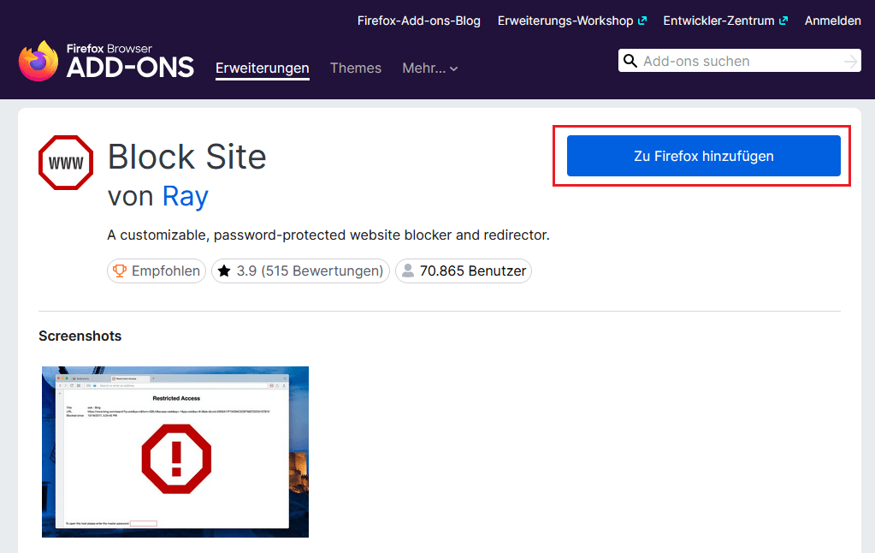Viewport: 875px width, 553px height.
Task: Select the Erweiterungen tab
Action: click(262, 68)
